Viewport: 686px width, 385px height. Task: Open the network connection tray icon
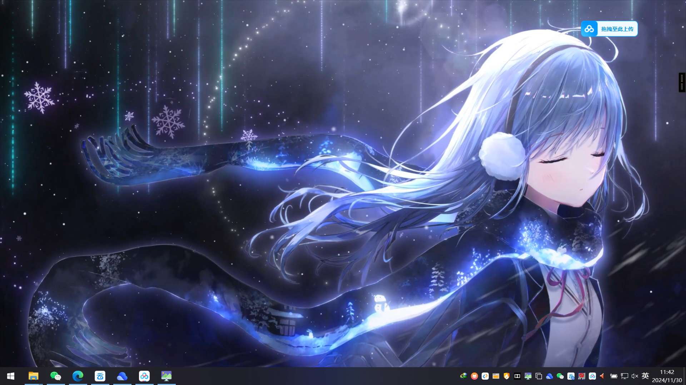click(x=624, y=376)
